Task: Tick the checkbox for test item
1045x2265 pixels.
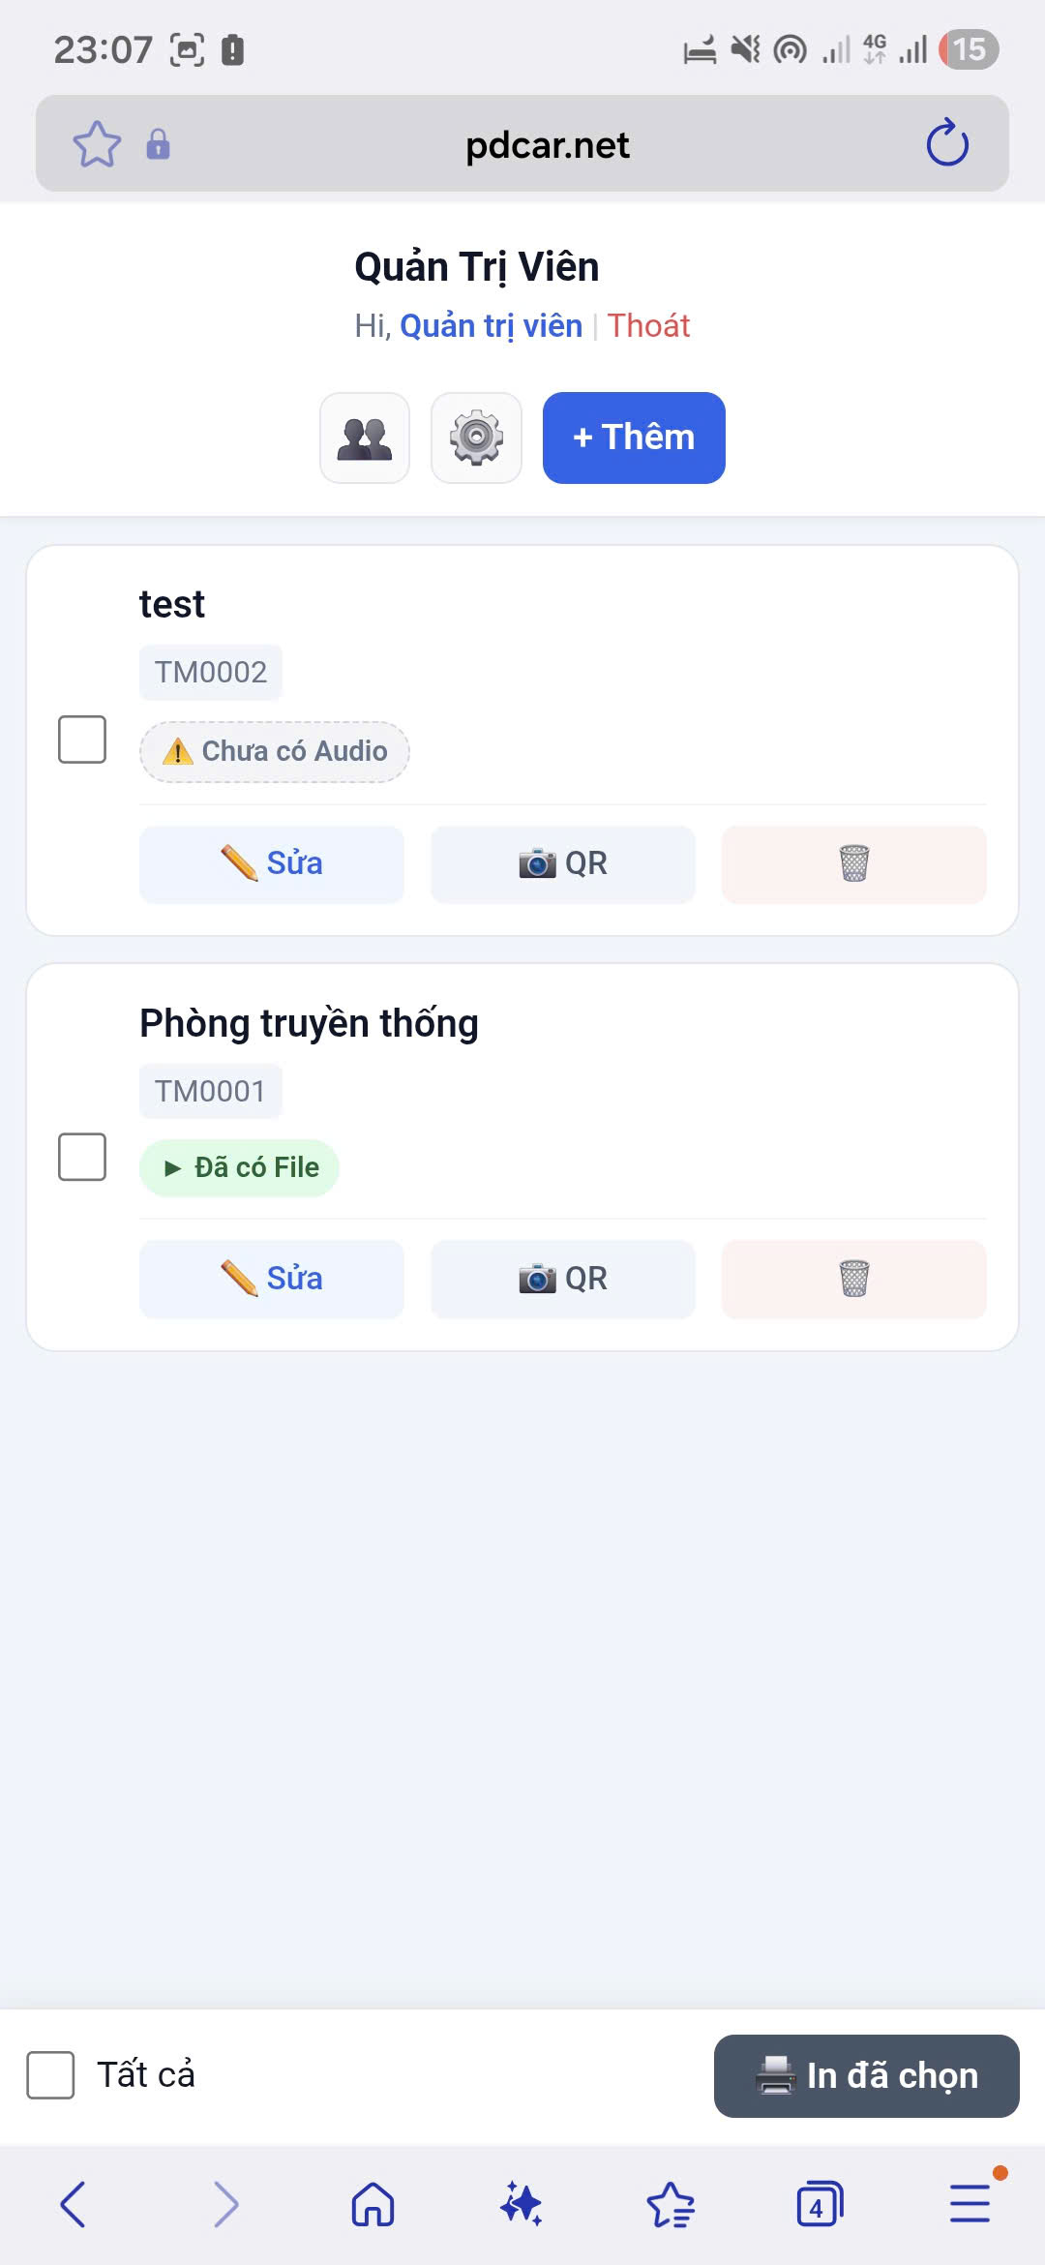Action: click(82, 740)
